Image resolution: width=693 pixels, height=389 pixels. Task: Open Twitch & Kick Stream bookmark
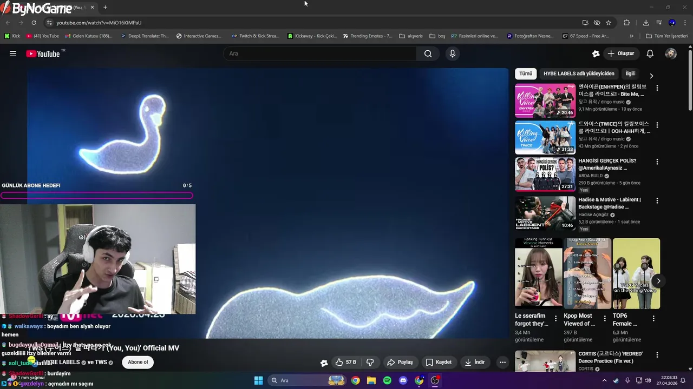pyautogui.click(x=255, y=36)
